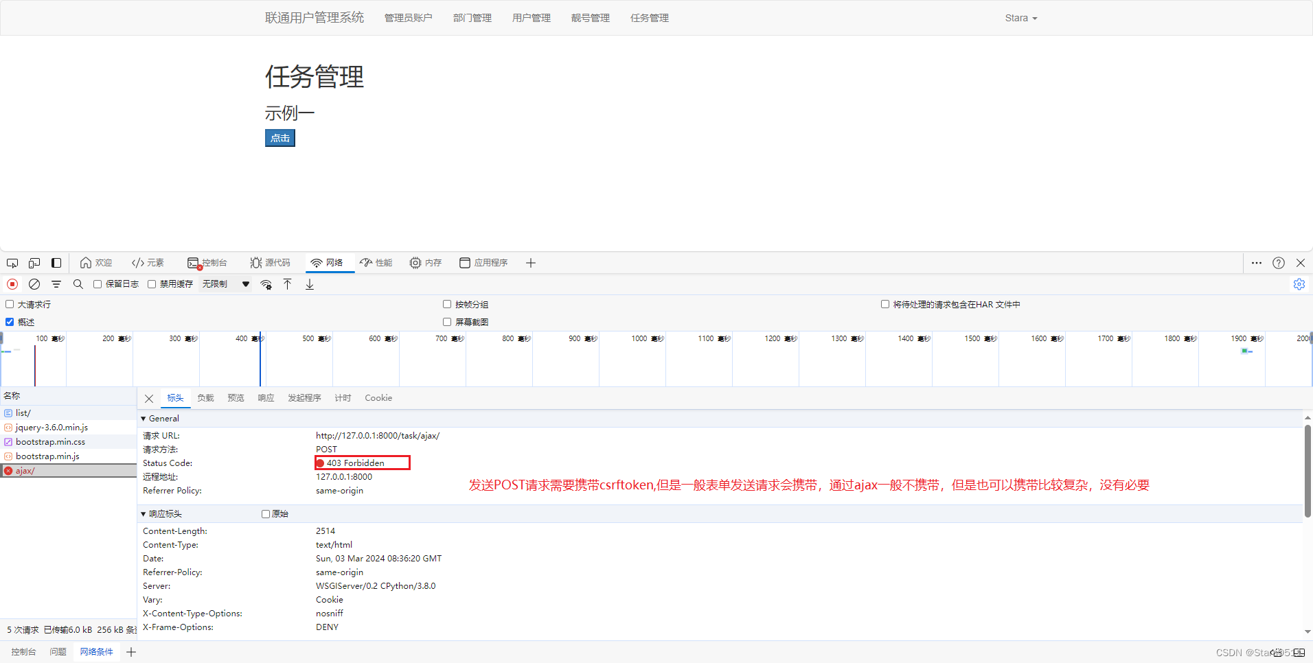The image size is (1313, 663).
Task: Enable 禁用缓存 disable cache checkbox
Action: pyautogui.click(x=152, y=284)
